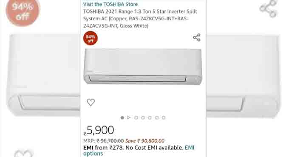Select the sixth carousel dot
Screen dimensions: 289x157
pyautogui.click(x=157, y=118)
